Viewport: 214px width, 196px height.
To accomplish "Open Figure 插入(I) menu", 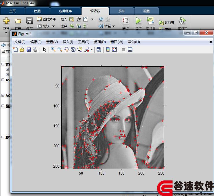I will [68, 42].
